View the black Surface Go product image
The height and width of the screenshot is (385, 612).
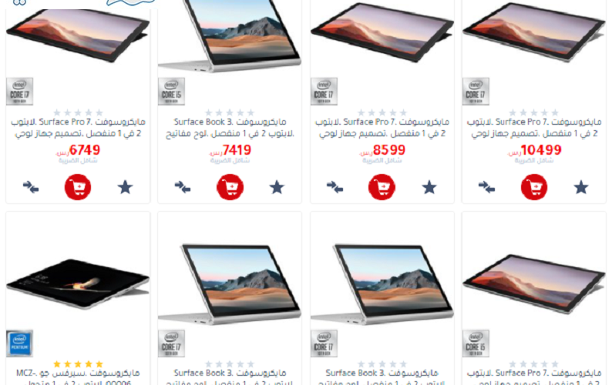click(78, 283)
